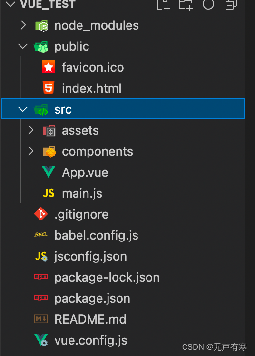Open the main.js file
This screenshot has height=356, width=255.
(82, 193)
